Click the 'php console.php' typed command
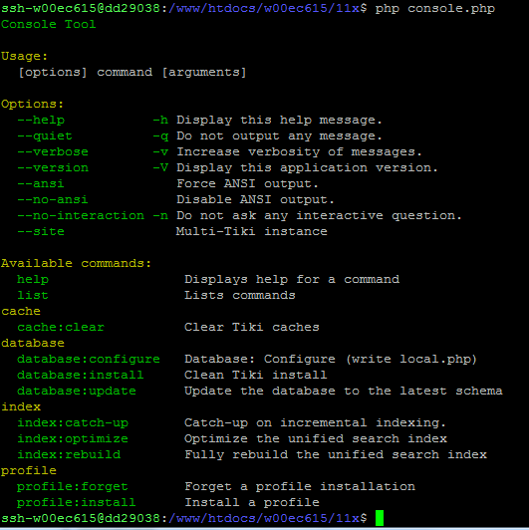Image resolution: width=529 pixels, height=530 pixels. click(434, 8)
